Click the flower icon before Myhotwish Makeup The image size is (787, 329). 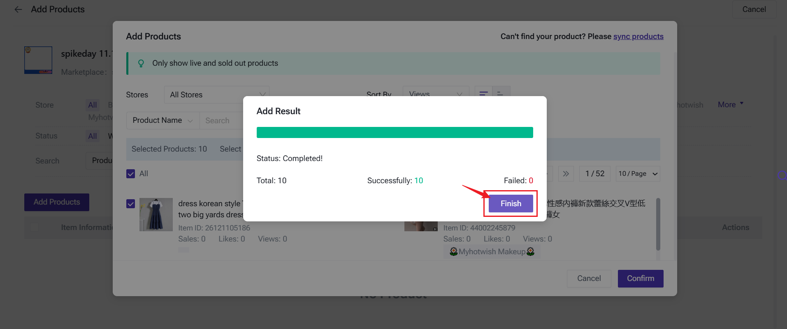point(453,251)
